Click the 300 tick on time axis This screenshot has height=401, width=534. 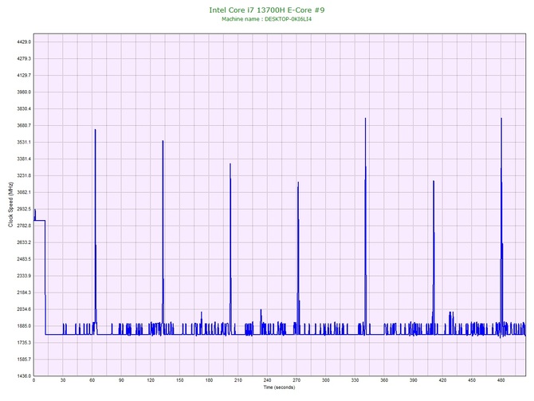tap(326, 380)
